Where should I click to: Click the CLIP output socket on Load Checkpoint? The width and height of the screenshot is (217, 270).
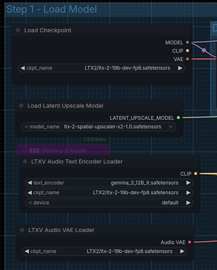[188, 51]
